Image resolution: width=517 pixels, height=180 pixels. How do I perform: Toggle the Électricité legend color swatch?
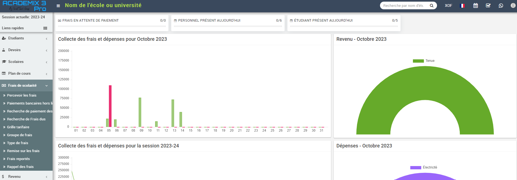(416, 168)
